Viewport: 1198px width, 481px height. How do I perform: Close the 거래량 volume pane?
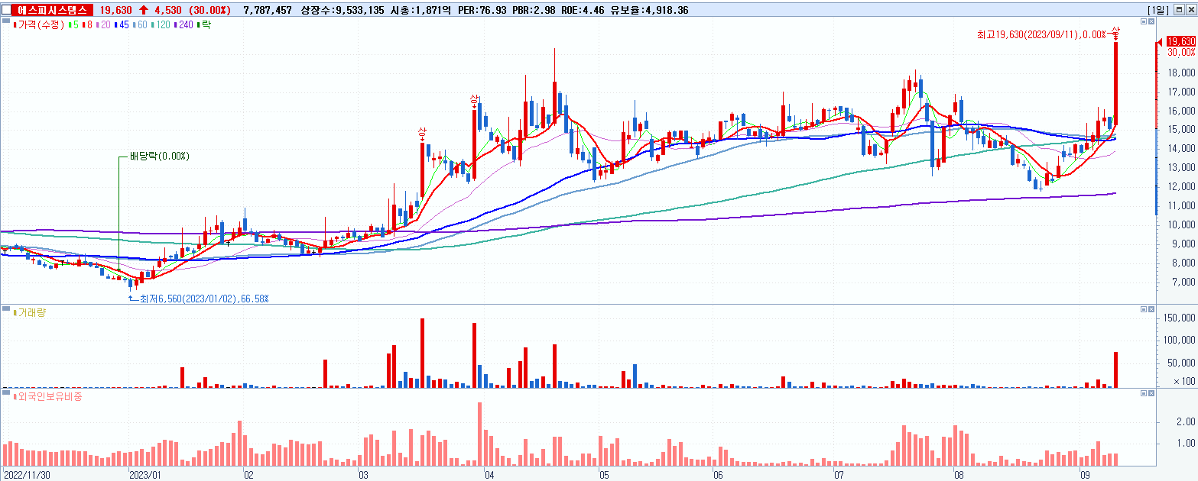pos(1151,308)
